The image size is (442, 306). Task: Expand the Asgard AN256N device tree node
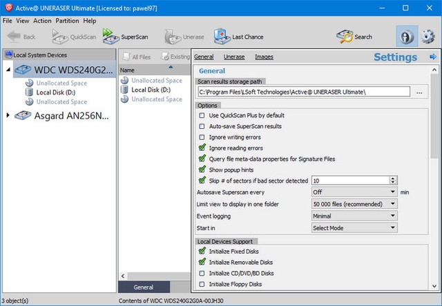point(8,115)
